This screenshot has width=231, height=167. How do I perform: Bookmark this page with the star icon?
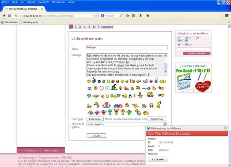128,16
